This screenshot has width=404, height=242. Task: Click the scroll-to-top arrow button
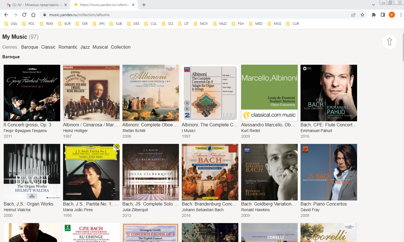click(x=389, y=42)
